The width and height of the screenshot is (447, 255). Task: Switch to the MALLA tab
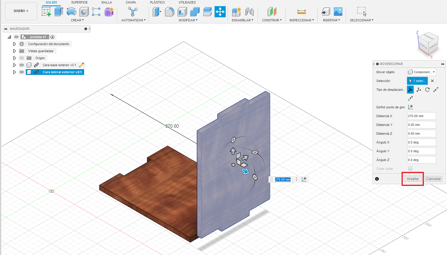pyautogui.click(x=107, y=2)
